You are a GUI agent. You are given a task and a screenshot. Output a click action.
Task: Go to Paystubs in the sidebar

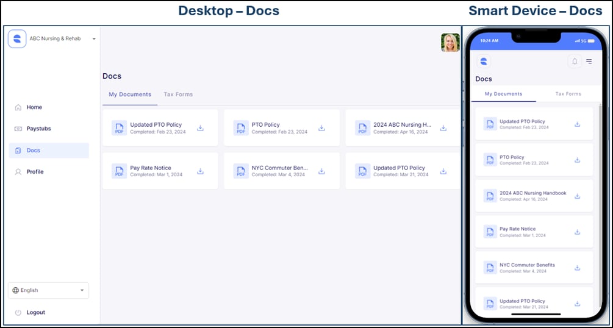(x=38, y=129)
